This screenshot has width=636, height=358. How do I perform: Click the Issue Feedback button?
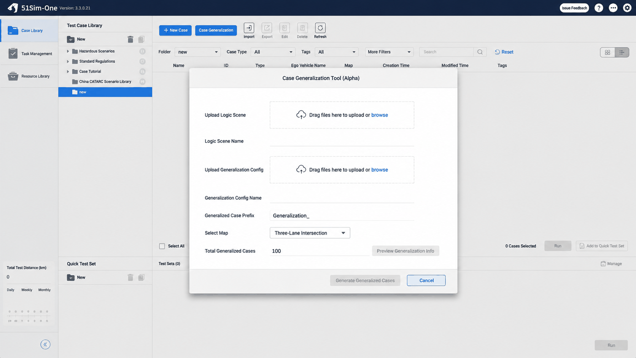574,8
